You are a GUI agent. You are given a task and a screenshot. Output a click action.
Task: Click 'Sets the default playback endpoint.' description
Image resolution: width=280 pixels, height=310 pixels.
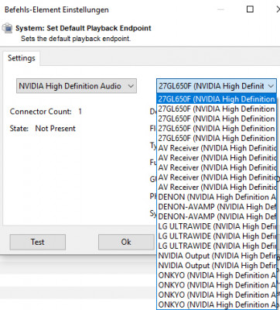tap(76, 39)
